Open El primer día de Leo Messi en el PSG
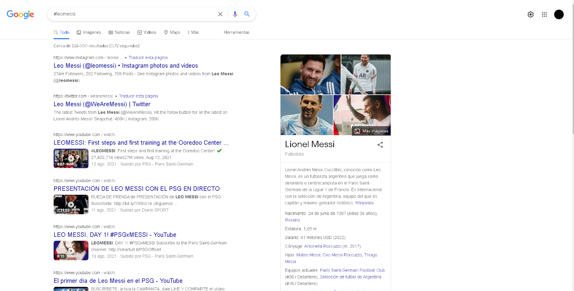574x291 pixels. pos(118,281)
